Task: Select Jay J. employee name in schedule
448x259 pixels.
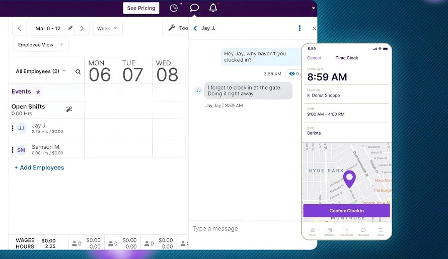Action: pyautogui.click(x=39, y=125)
